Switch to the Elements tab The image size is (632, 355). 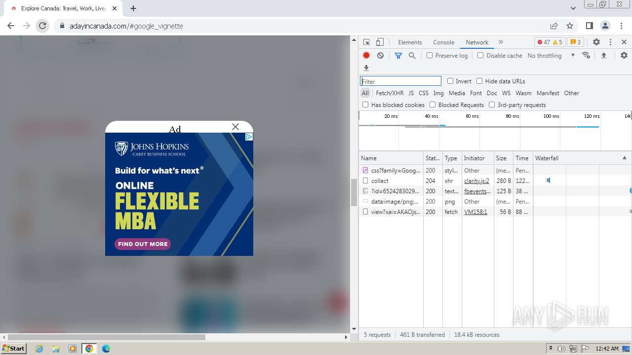(410, 42)
